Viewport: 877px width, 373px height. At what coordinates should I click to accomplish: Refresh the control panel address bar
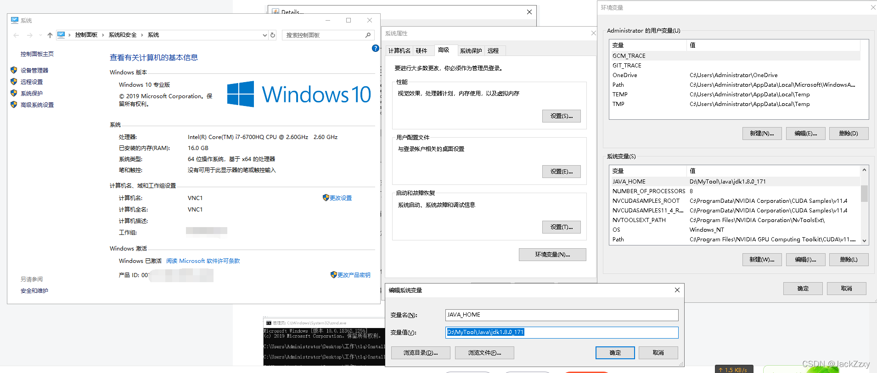coord(273,35)
